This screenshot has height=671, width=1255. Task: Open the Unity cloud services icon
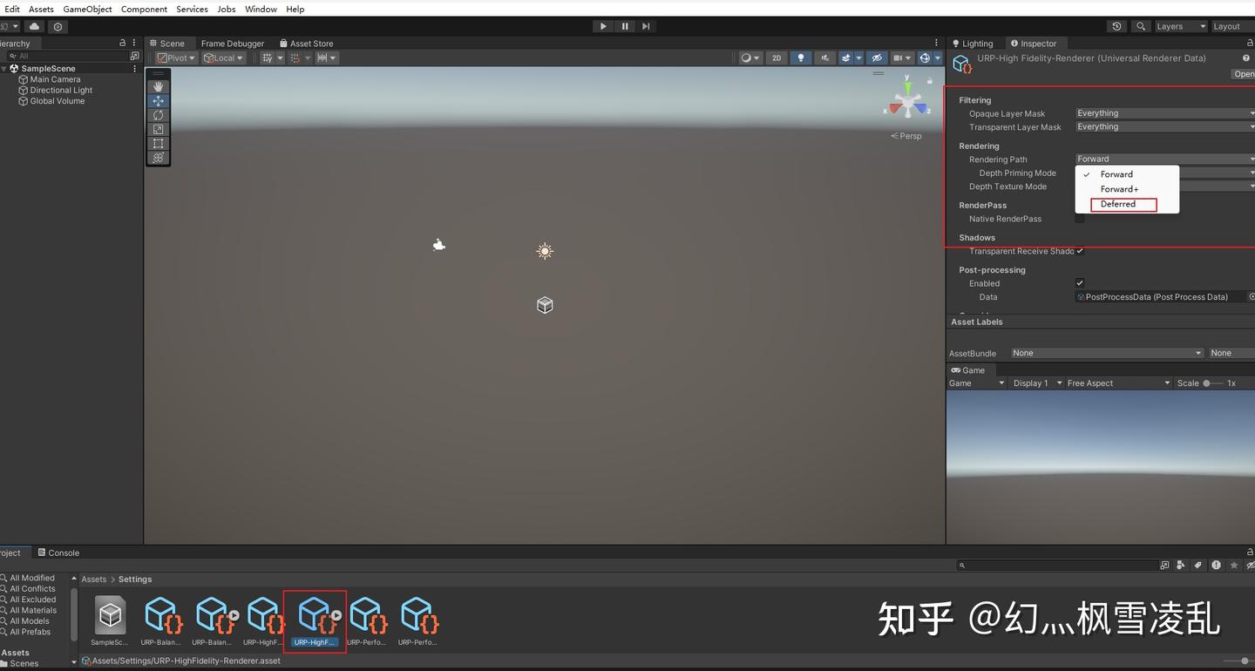(35, 26)
